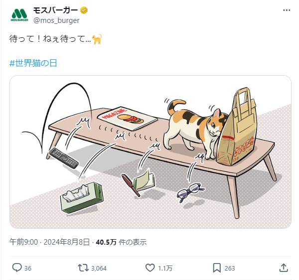Click the 263 bookmarks count
299x280 pixels.
tap(230, 268)
